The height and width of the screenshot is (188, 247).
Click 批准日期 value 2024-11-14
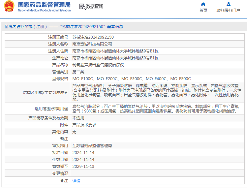83,153
